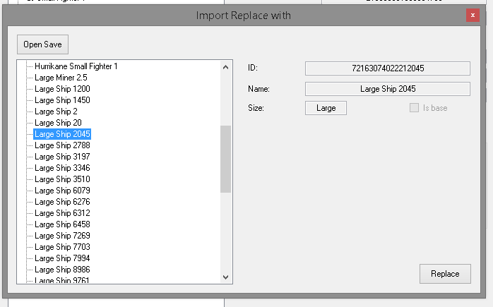This screenshot has height=307, width=493.
Task: Select Hurrikane Small Fighter 1 in list
Action: coord(76,66)
